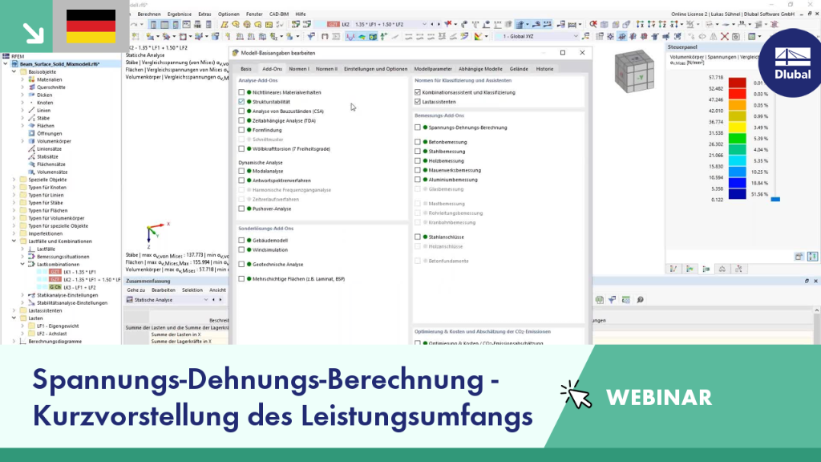Viewport: 821px width, 462px height.
Task: Open Bearbeiten in the Zusammenfassung panel
Action: [164, 290]
